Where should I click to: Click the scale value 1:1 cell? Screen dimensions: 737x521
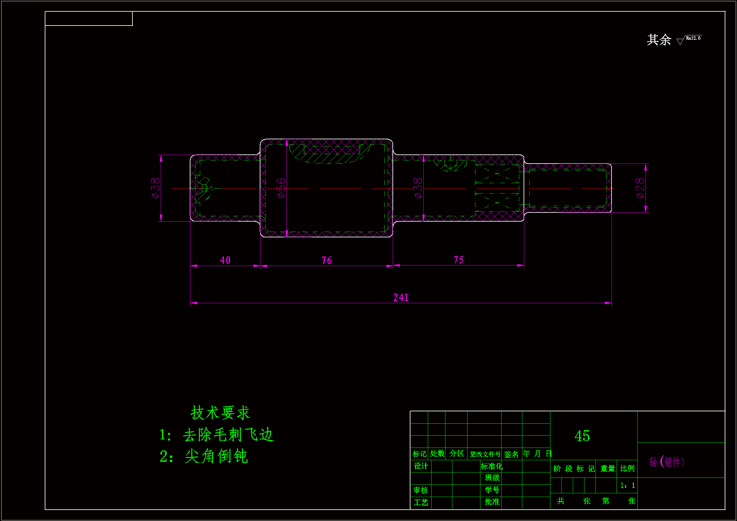627,485
